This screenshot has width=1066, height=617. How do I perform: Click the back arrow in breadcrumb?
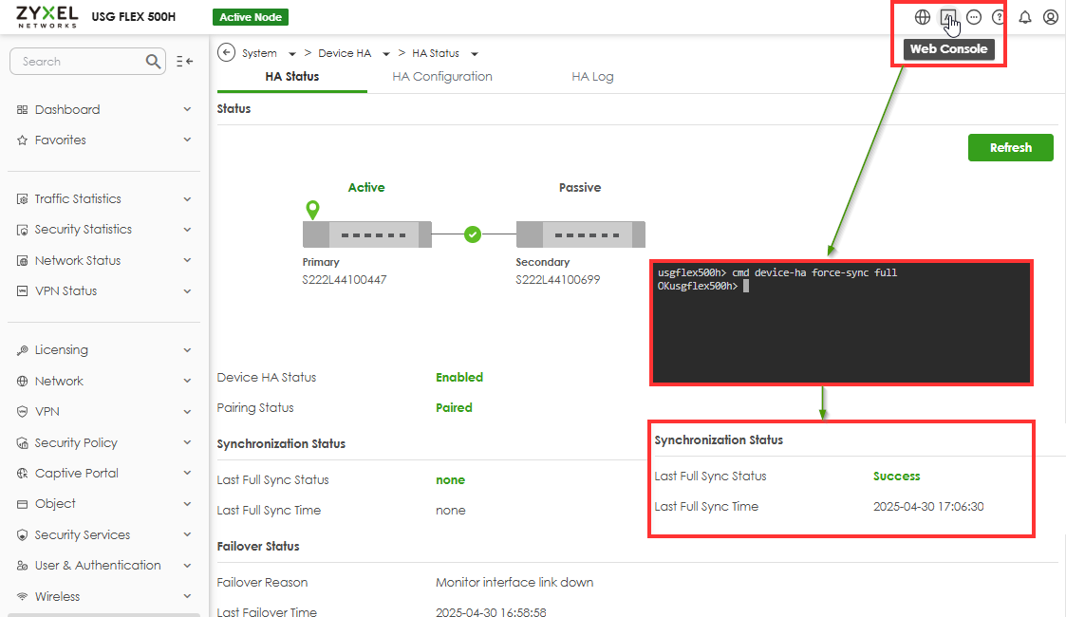click(x=226, y=53)
